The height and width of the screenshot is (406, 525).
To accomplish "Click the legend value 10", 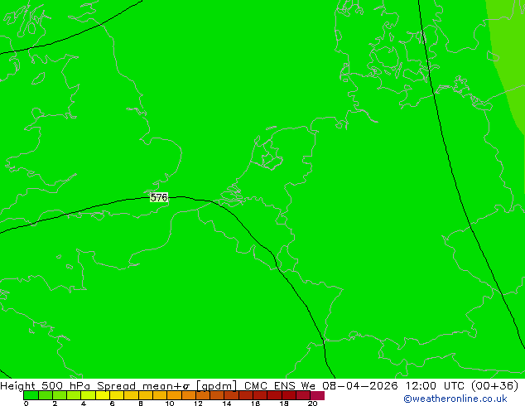I will point(170,404).
